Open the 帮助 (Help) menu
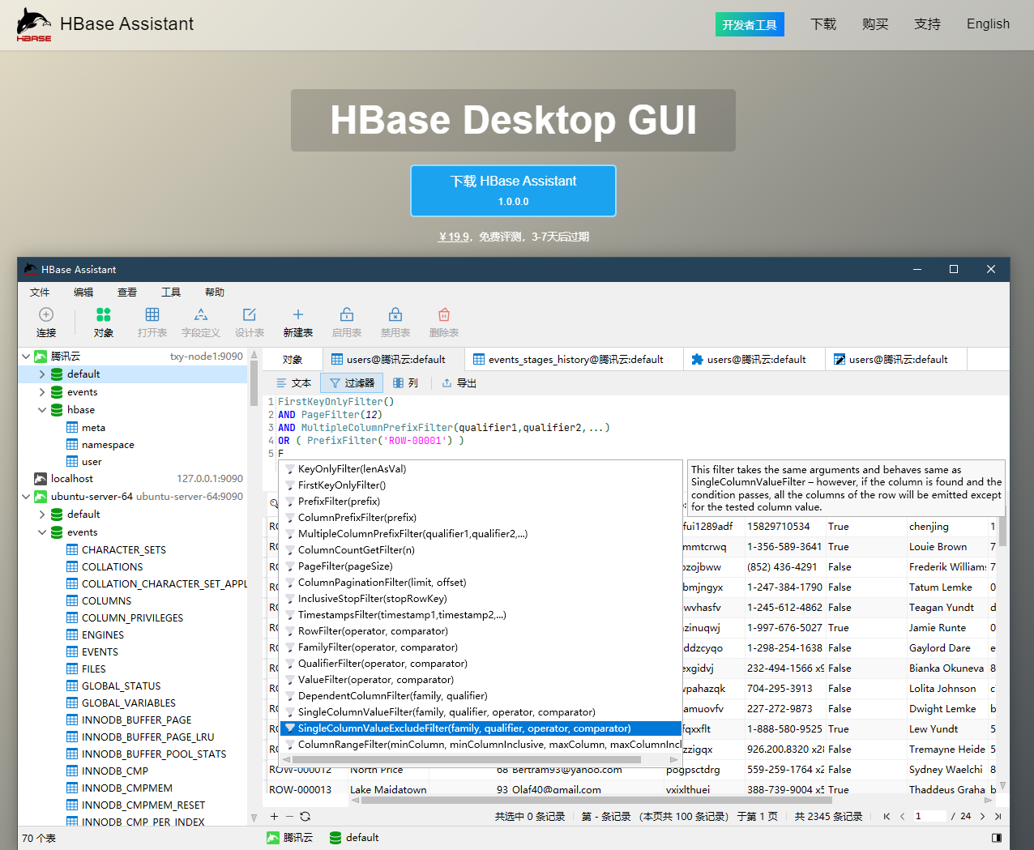Image resolution: width=1034 pixels, height=850 pixels. point(215,293)
